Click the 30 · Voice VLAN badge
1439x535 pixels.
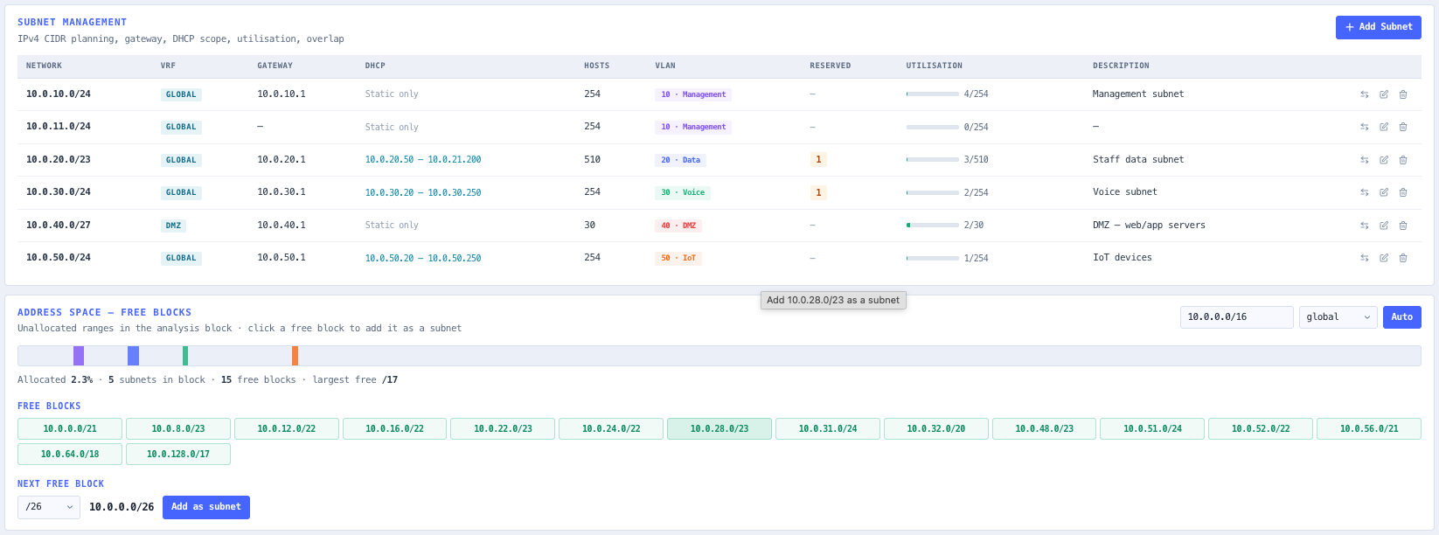click(683, 192)
